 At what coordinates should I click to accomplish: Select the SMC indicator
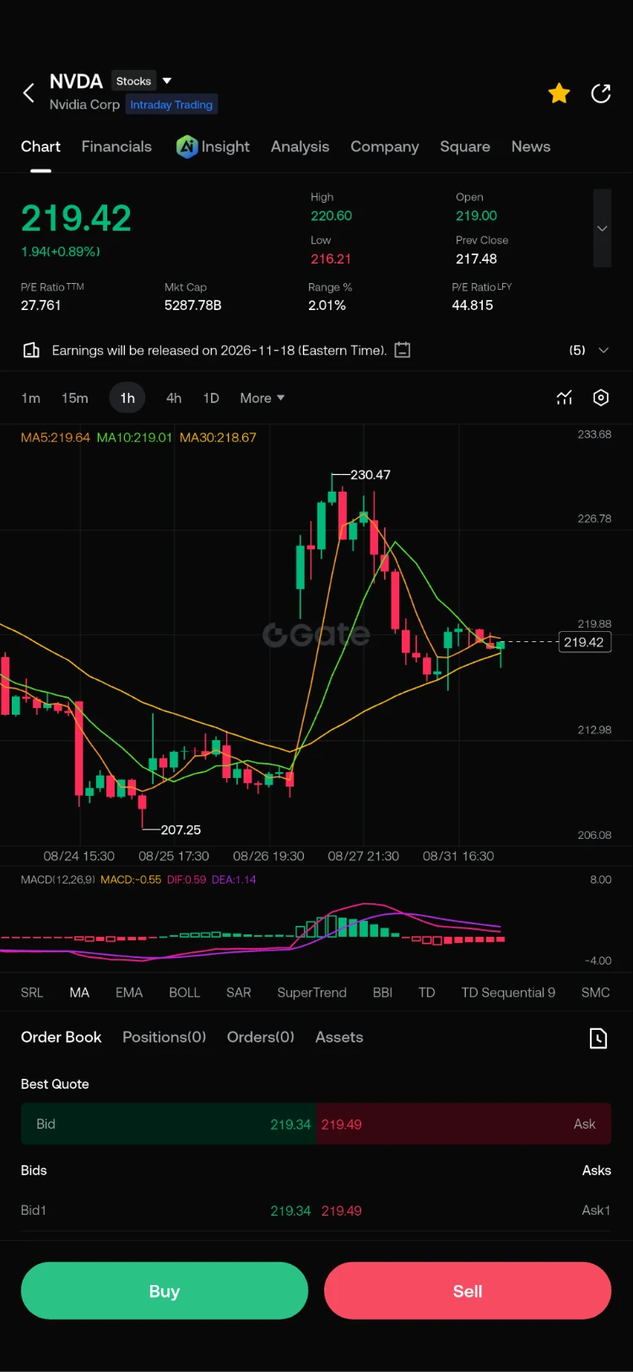click(x=596, y=993)
